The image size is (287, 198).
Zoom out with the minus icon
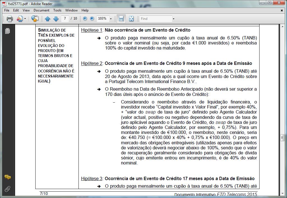coord(85,18)
